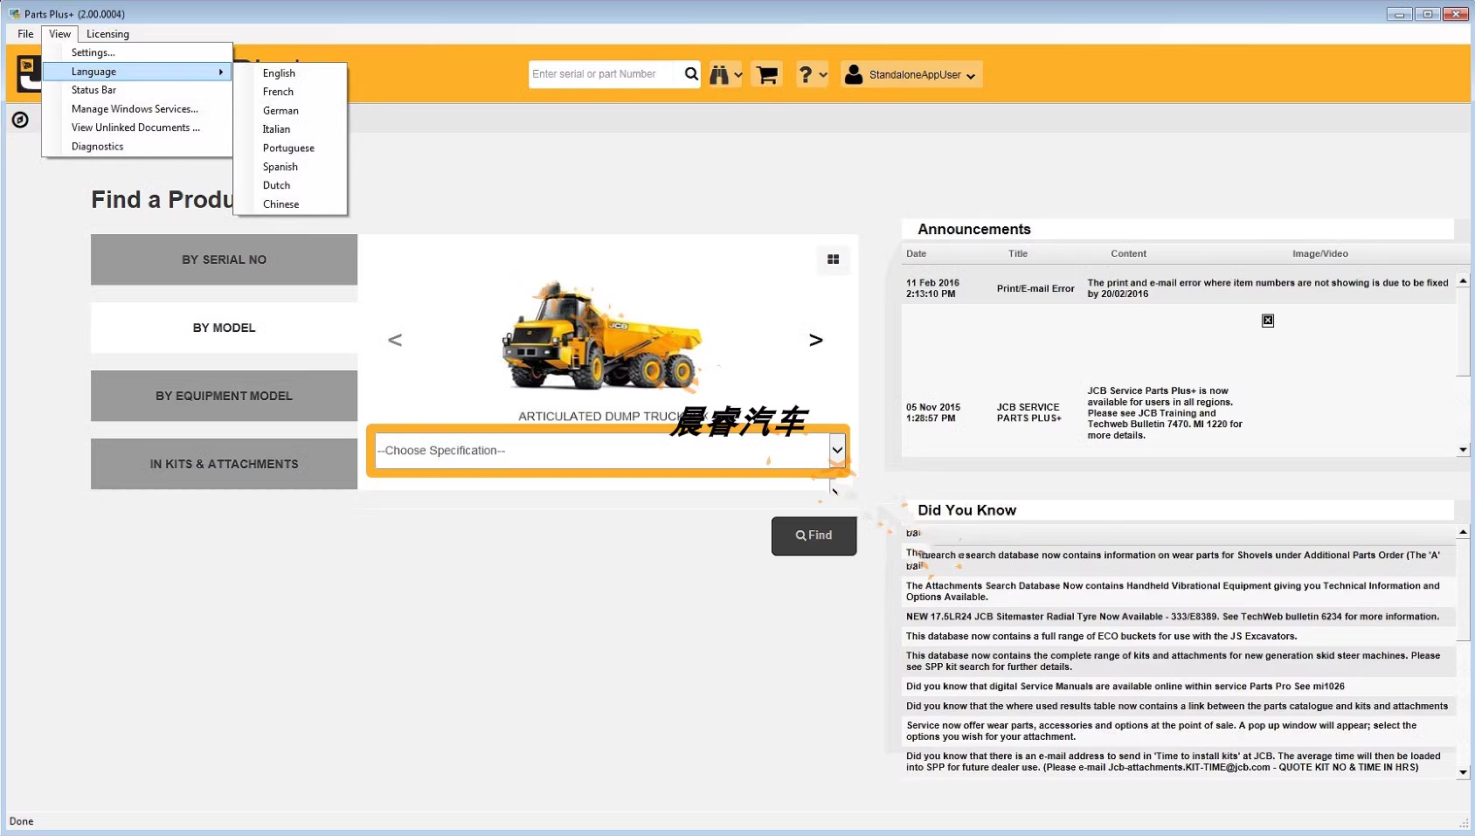The image size is (1475, 836).
Task: Click the Done status bar text
Action: pos(22,821)
